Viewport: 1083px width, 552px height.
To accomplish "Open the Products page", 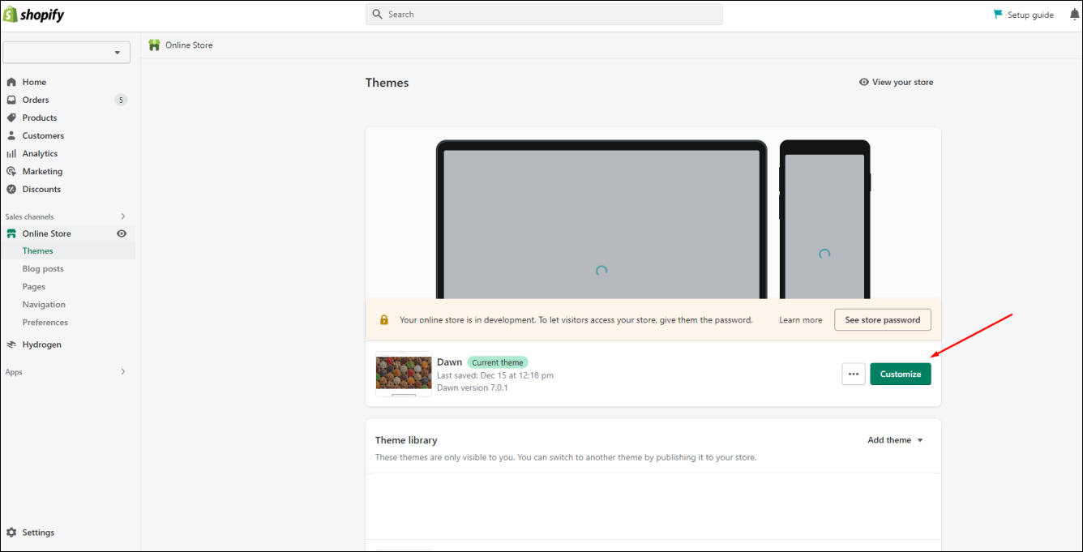I will [x=40, y=118].
